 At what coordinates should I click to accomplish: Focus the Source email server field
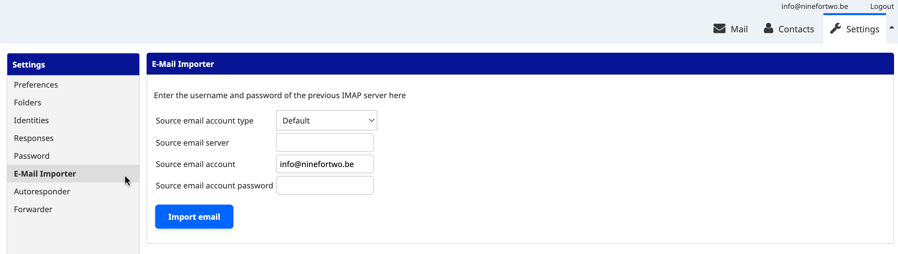tap(325, 143)
